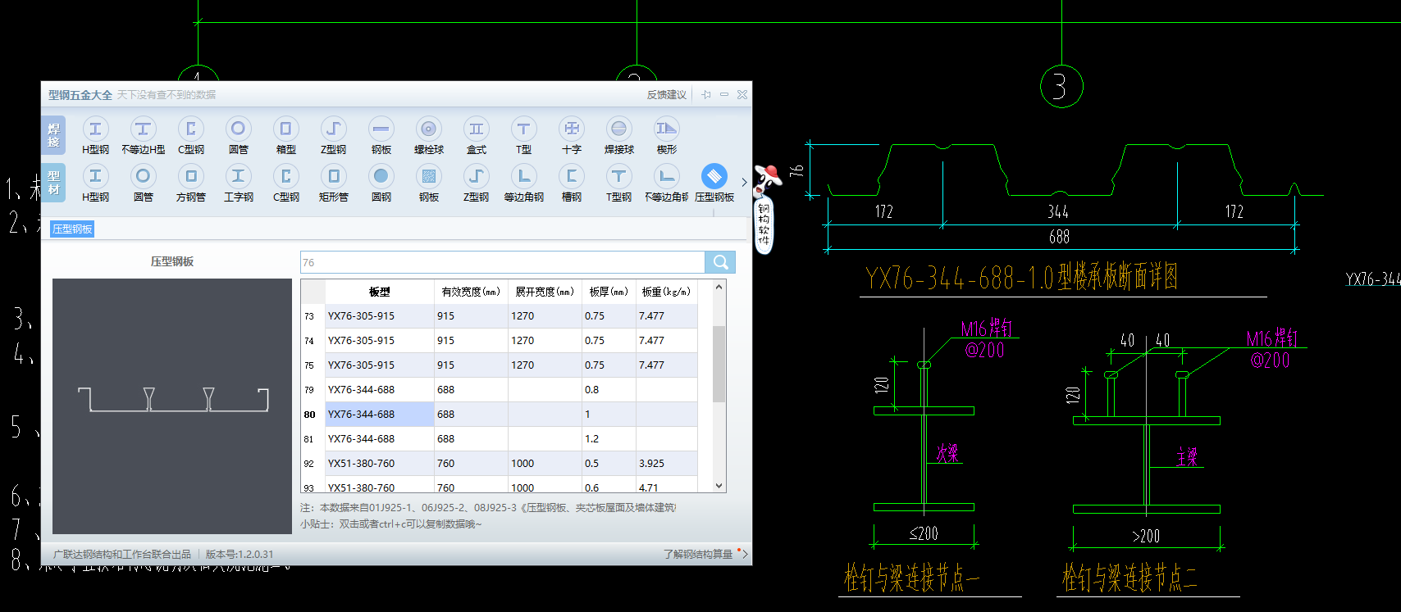Click the table vertical scrollbar thumb
The image size is (1401, 612).
coord(719,364)
